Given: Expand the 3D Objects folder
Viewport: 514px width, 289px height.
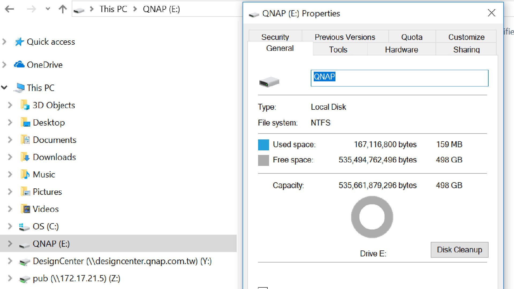Looking at the screenshot, I should tap(10, 105).
